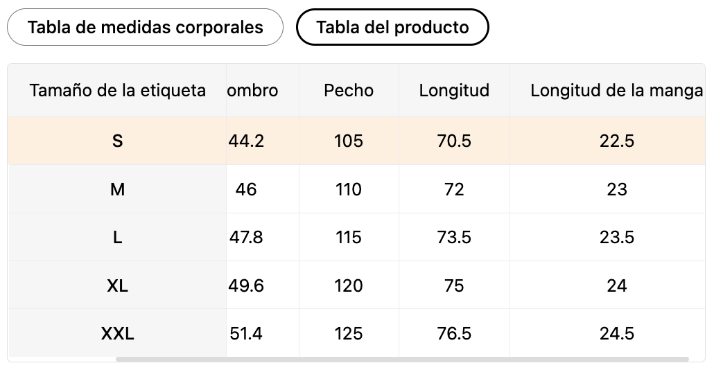Screen dimensions: 714x370
Task: Switch to Tabla de medidas corporales tab
Action: pyautogui.click(x=146, y=27)
